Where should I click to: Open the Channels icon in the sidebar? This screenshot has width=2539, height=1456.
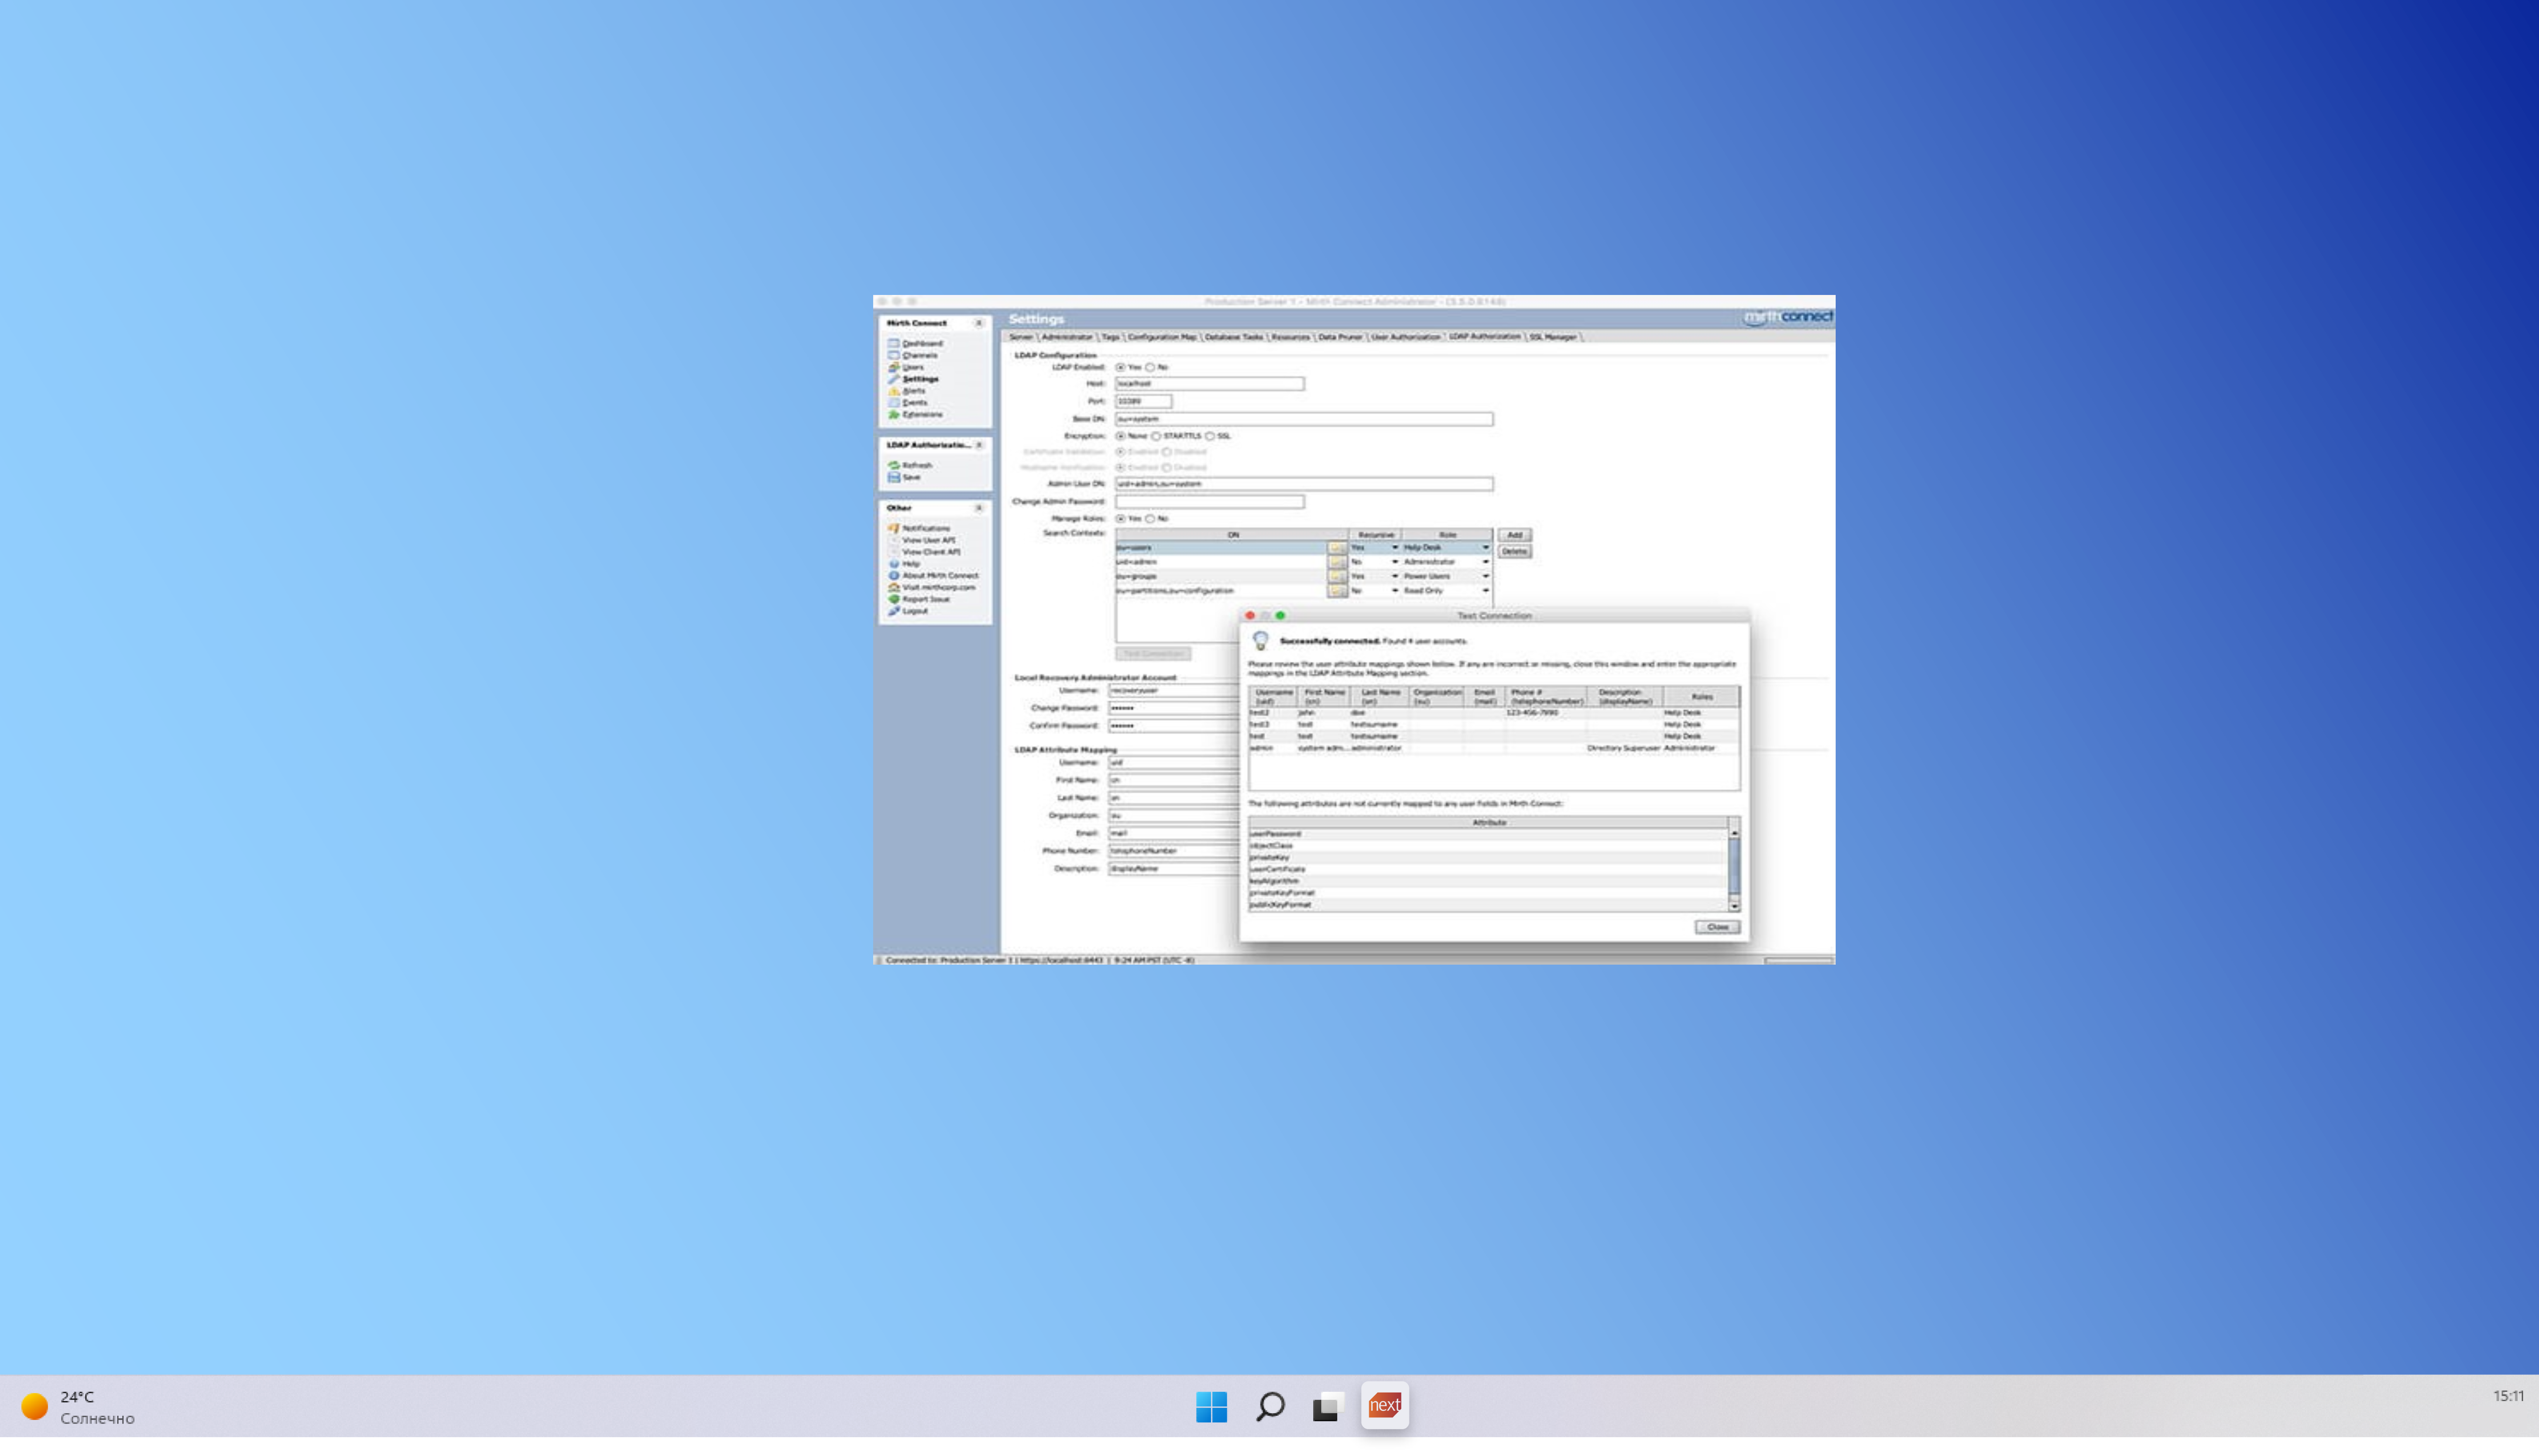coord(893,355)
